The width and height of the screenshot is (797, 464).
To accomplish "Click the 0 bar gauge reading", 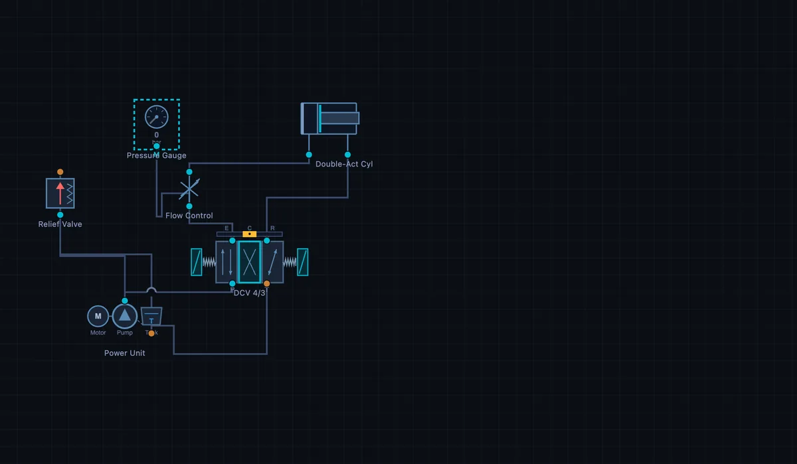I will click(157, 137).
